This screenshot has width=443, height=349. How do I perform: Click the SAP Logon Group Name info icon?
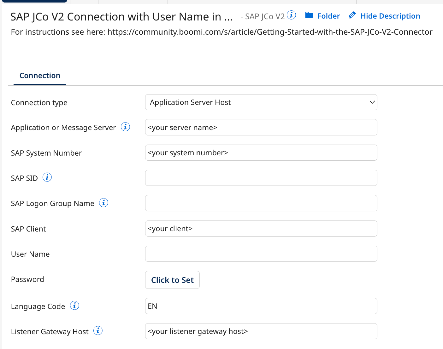click(103, 203)
